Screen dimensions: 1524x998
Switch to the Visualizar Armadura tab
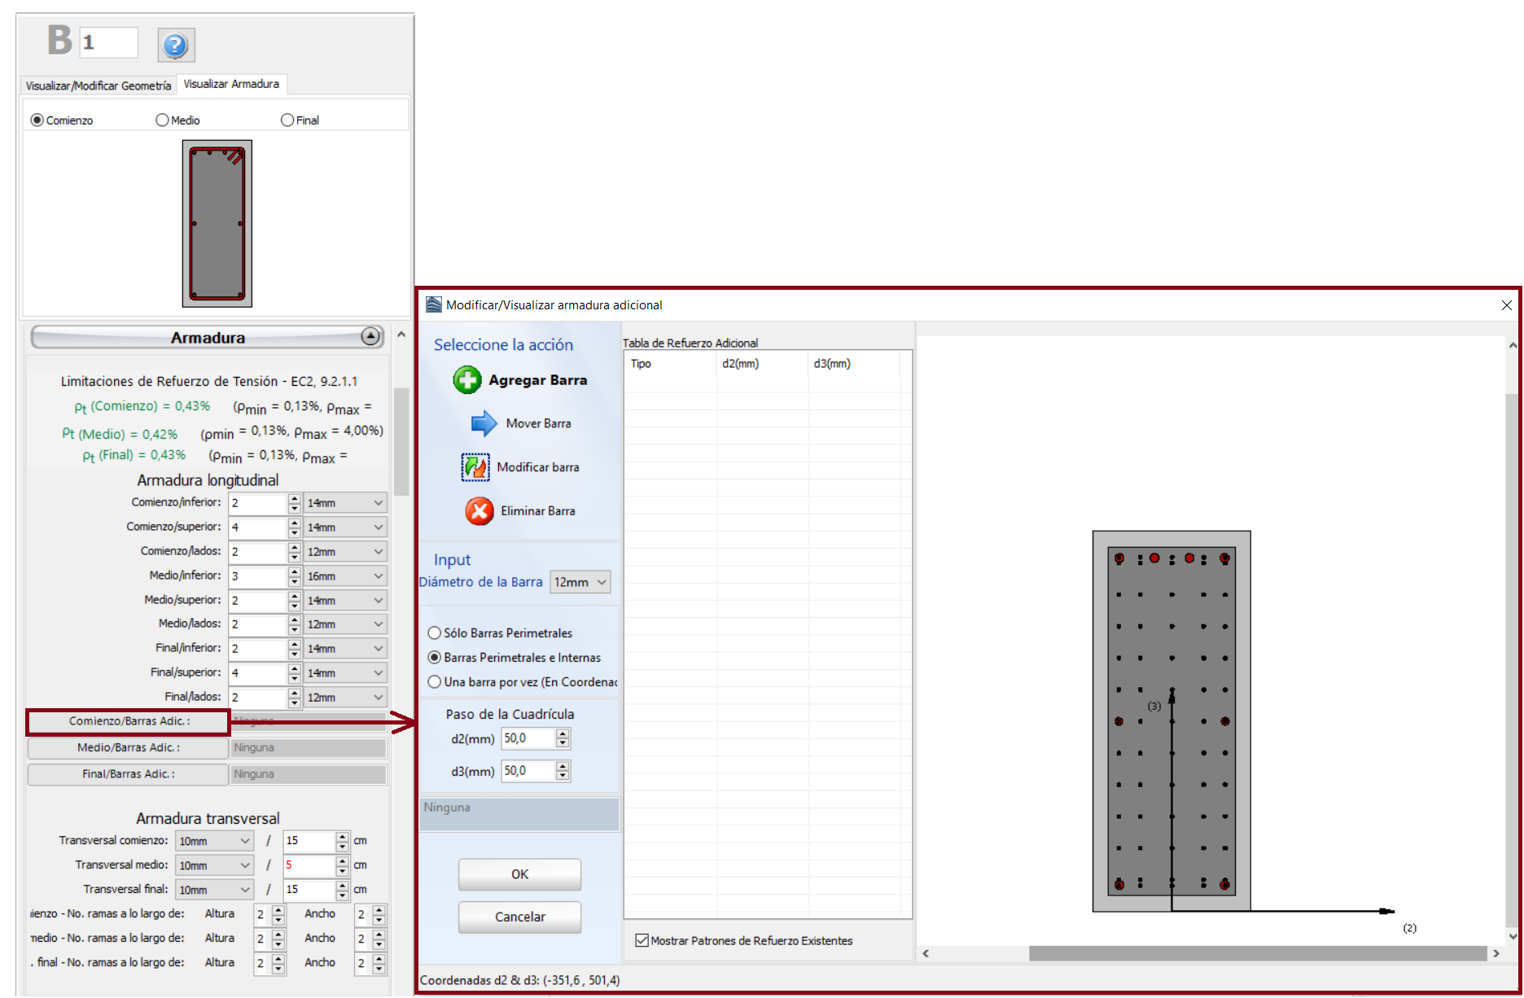[x=231, y=85]
